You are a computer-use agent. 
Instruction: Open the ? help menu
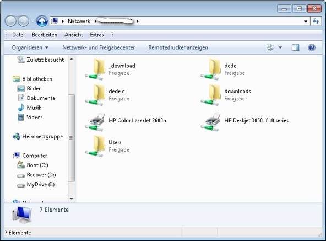[x=112, y=35]
